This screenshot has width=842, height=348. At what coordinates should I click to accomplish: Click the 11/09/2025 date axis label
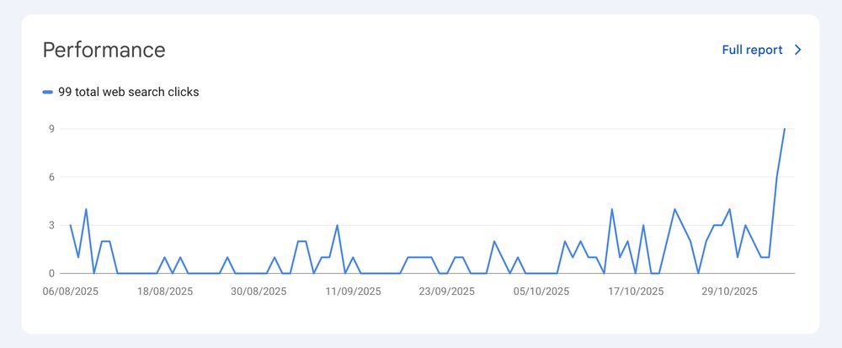coord(353,292)
